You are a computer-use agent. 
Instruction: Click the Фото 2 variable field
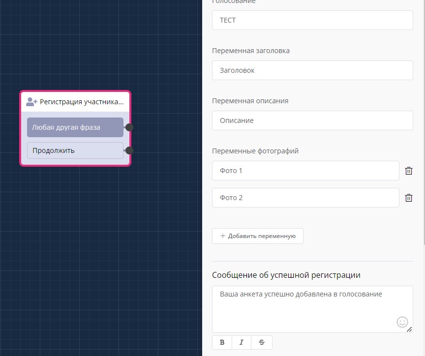(305, 198)
